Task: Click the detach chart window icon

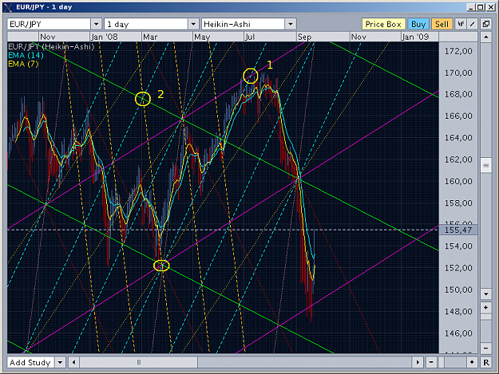Action: 486,24
